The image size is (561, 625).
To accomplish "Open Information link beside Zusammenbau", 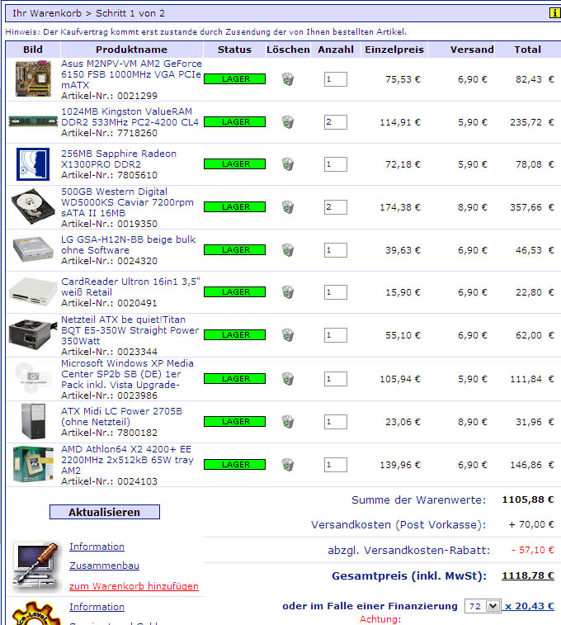I will click(97, 547).
